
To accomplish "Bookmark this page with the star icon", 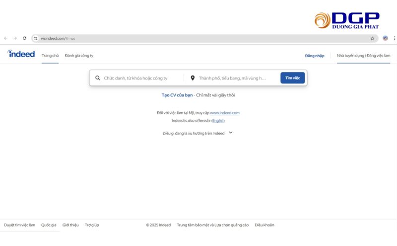I will (372, 38).
